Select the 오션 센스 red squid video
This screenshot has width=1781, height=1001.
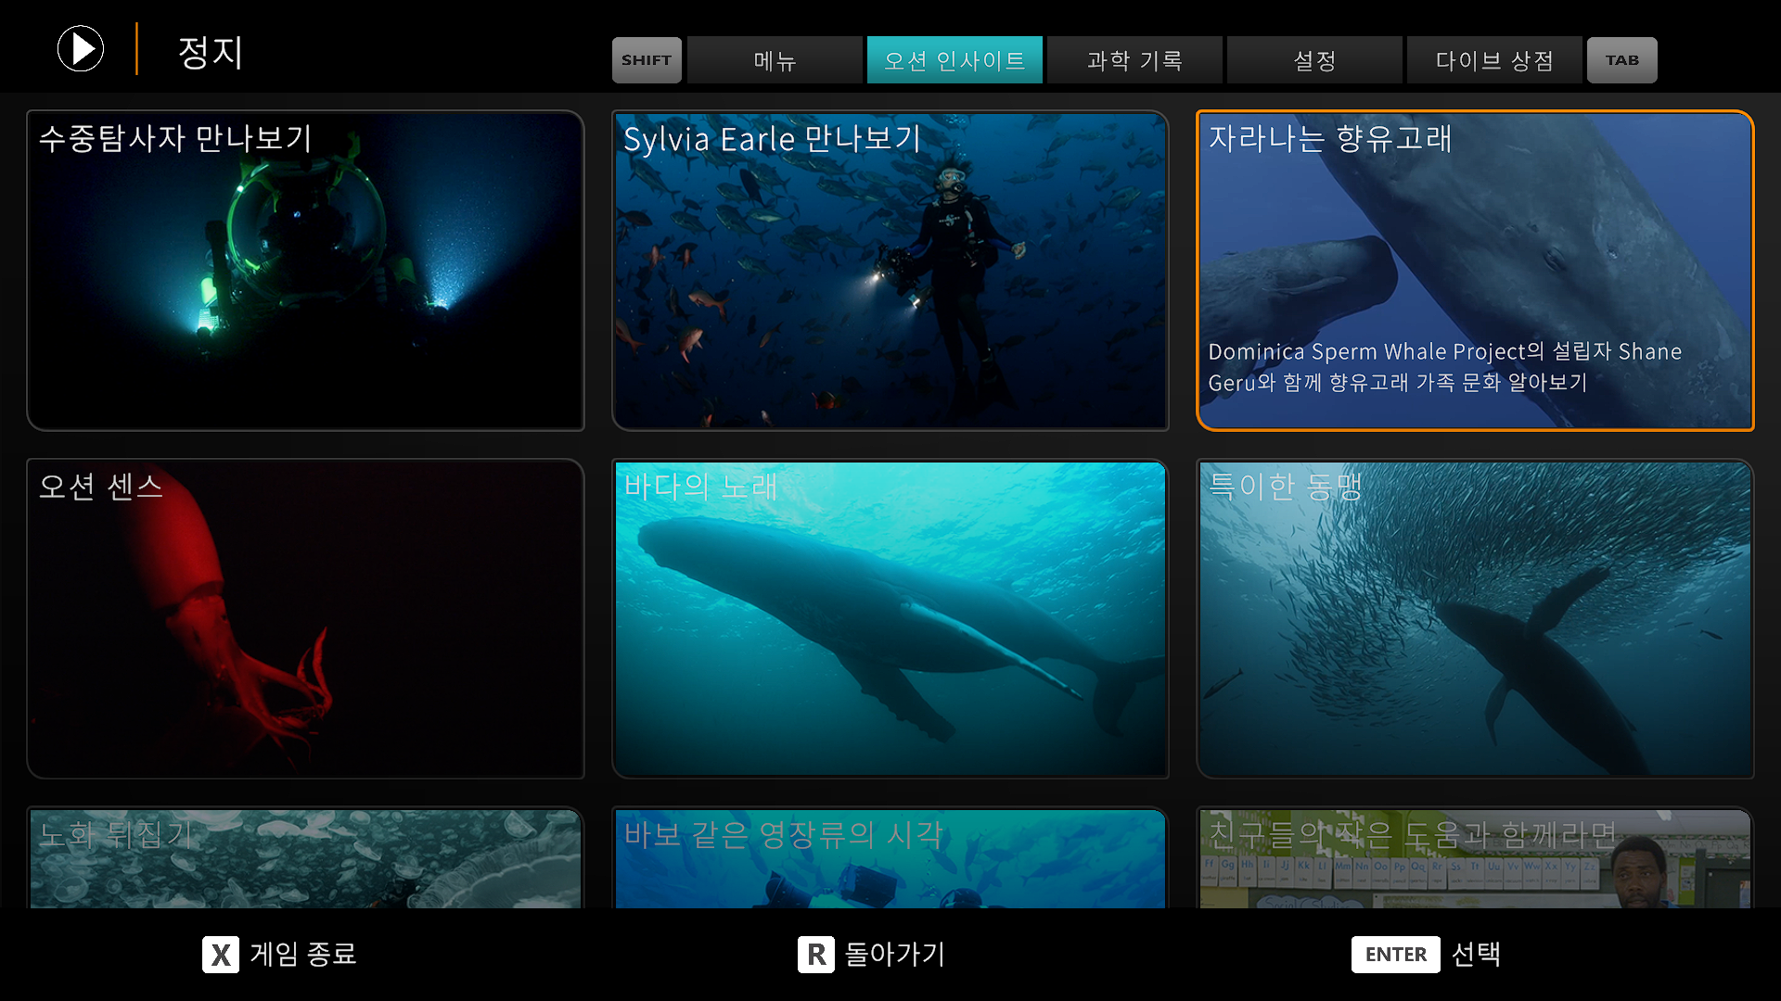coord(306,618)
